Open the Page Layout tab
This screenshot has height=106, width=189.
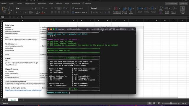30,4
